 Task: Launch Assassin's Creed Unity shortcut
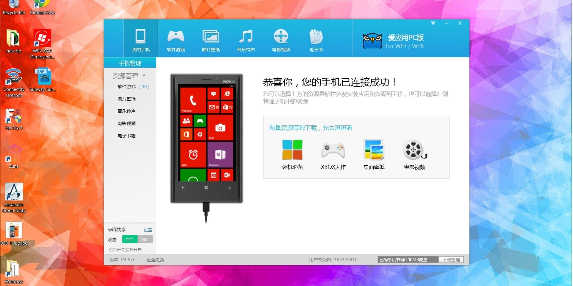coord(14,198)
